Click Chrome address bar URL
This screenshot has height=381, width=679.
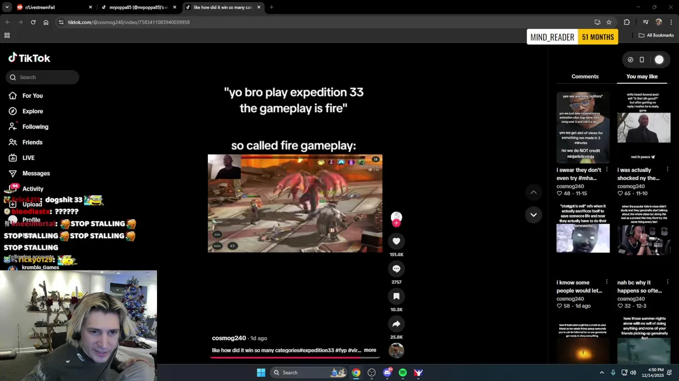(x=129, y=22)
